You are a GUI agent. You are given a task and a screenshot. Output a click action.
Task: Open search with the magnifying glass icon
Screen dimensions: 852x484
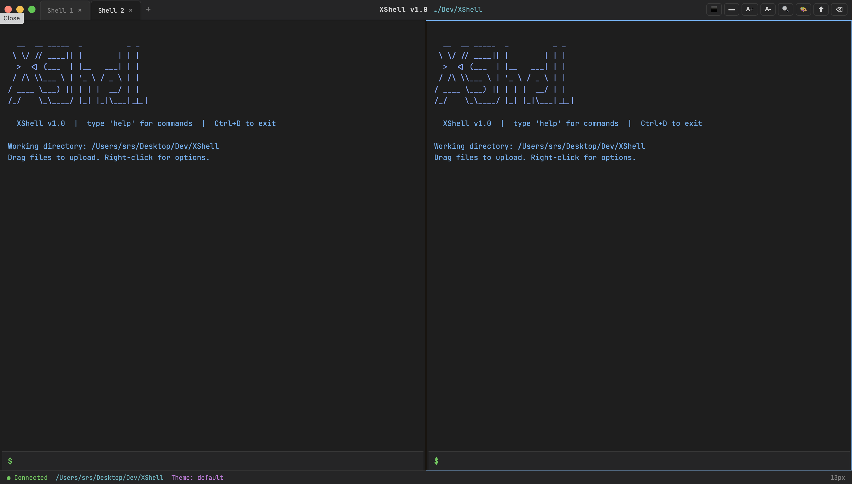tap(786, 9)
